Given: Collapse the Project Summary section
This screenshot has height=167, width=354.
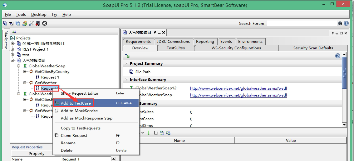Looking at the screenshot, I should (x=127, y=64).
